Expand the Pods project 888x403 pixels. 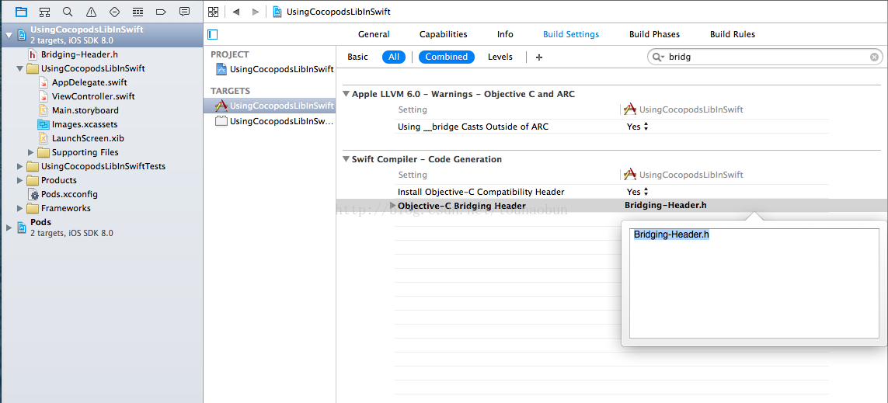pyautogui.click(x=9, y=228)
